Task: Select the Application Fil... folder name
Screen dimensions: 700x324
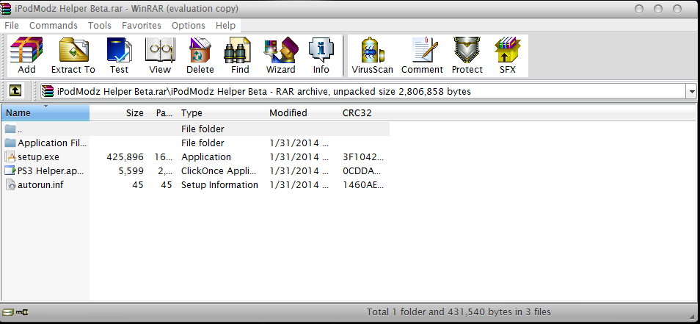Action: pyautogui.click(x=52, y=143)
